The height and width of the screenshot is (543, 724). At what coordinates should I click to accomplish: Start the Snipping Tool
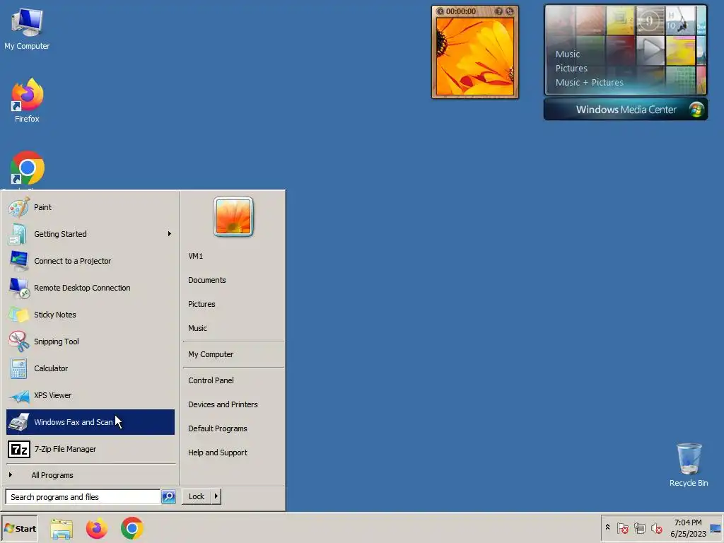90,341
